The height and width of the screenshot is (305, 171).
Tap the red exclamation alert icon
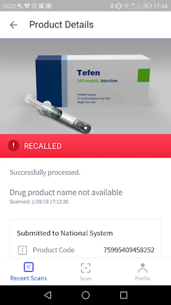tap(14, 146)
